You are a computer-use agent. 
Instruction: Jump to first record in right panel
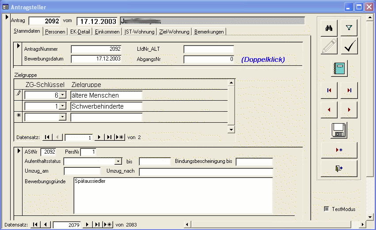click(x=329, y=90)
